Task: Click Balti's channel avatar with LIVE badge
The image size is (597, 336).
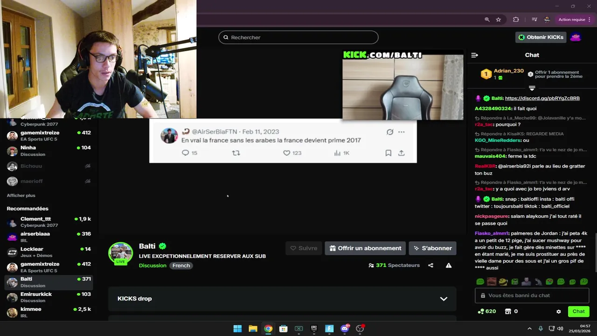Action: 121,253
